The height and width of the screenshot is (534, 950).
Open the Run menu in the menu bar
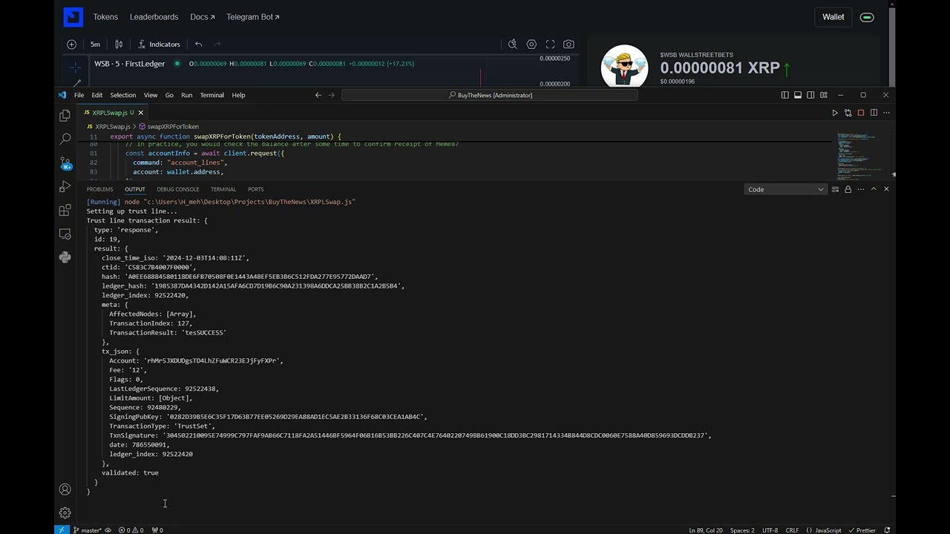pos(186,95)
